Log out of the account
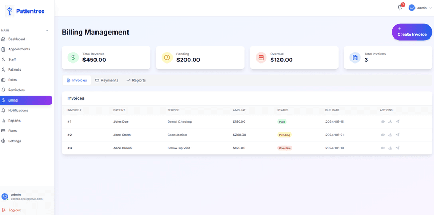Image resolution: width=434 pixels, height=215 pixels. 11,210
